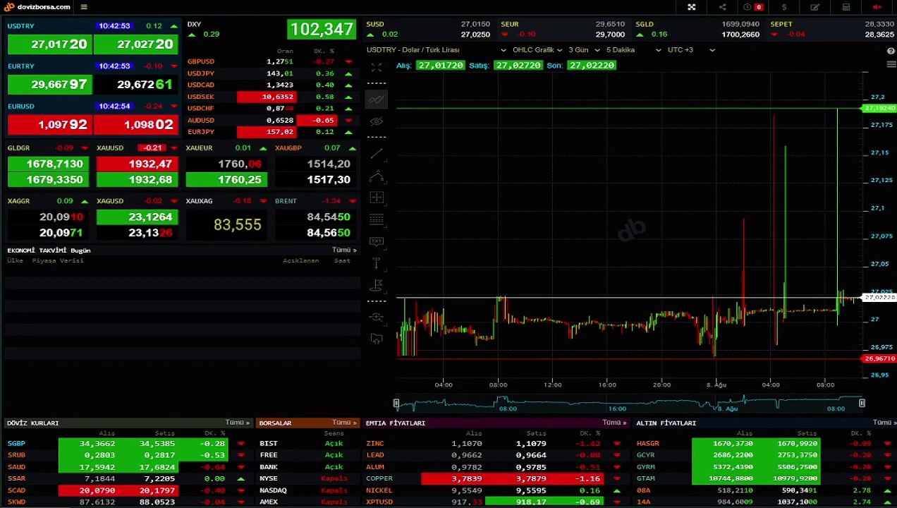Select the flag marker tool
The width and height of the screenshot is (897, 508).
377,285
